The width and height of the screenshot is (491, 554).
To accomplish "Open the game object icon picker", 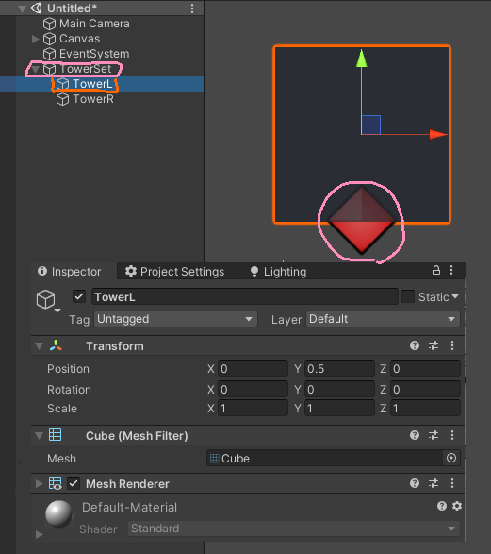I will point(48,301).
